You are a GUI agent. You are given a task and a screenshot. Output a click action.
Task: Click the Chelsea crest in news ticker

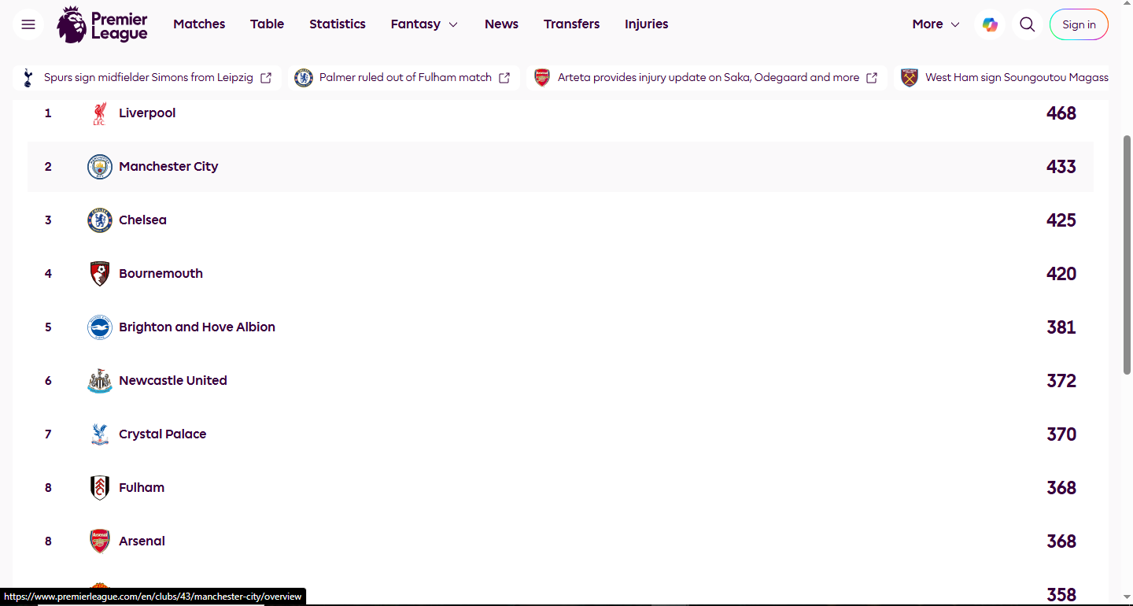(304, 77)
